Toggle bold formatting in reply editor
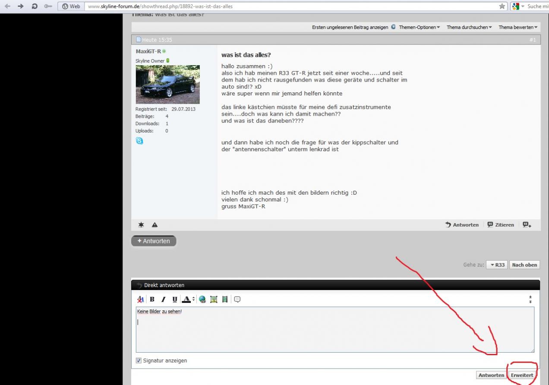Screen dimensions: 549x385 [152, 299]
